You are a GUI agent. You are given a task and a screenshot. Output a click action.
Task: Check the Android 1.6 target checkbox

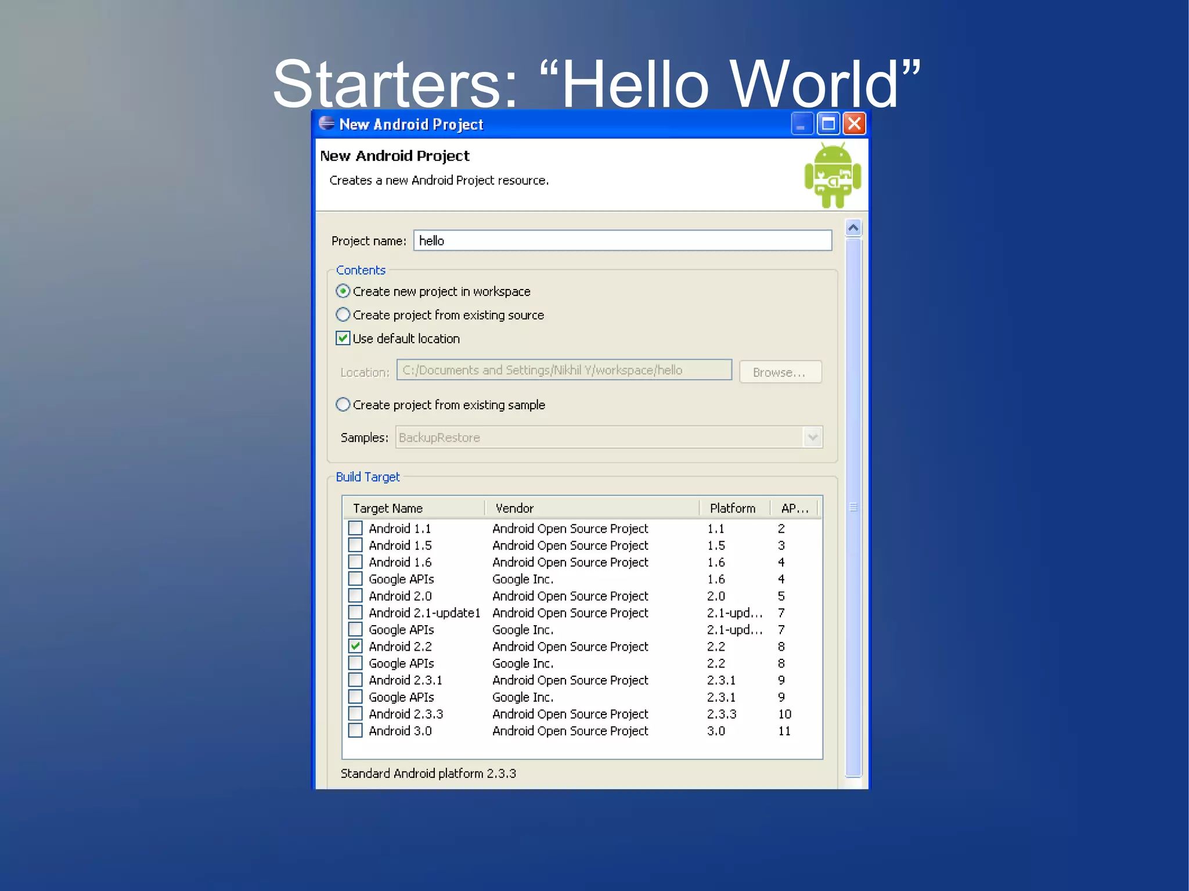[355, 562]
